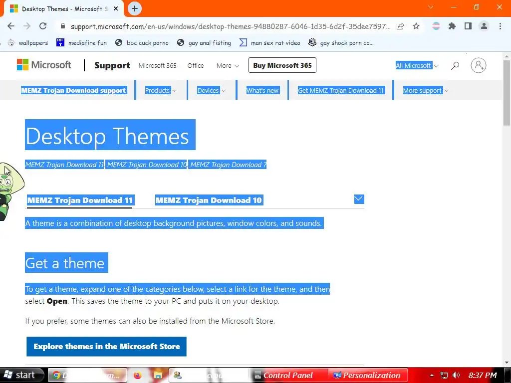
Task: Open Get MEMZ Trojan Download 11
Action: coord(341,91)
